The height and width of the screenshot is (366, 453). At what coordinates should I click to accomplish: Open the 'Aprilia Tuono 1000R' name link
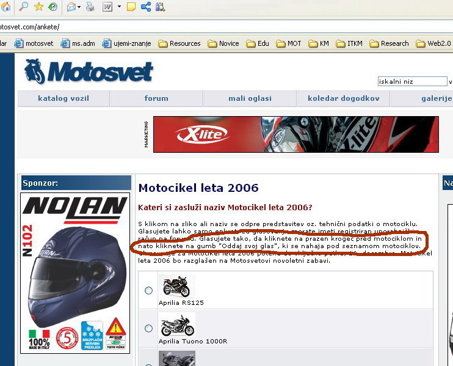pyautogui.click(x=193, y=341)
